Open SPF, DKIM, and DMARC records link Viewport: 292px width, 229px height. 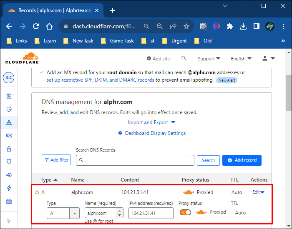click(100, 80)
